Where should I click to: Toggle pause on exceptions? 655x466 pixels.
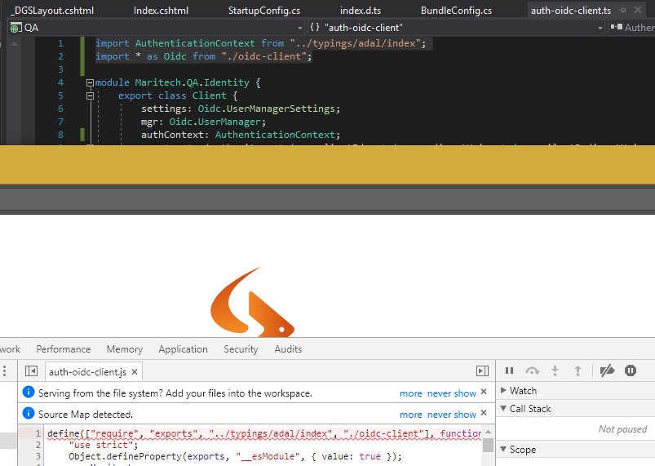coord(631,371)
